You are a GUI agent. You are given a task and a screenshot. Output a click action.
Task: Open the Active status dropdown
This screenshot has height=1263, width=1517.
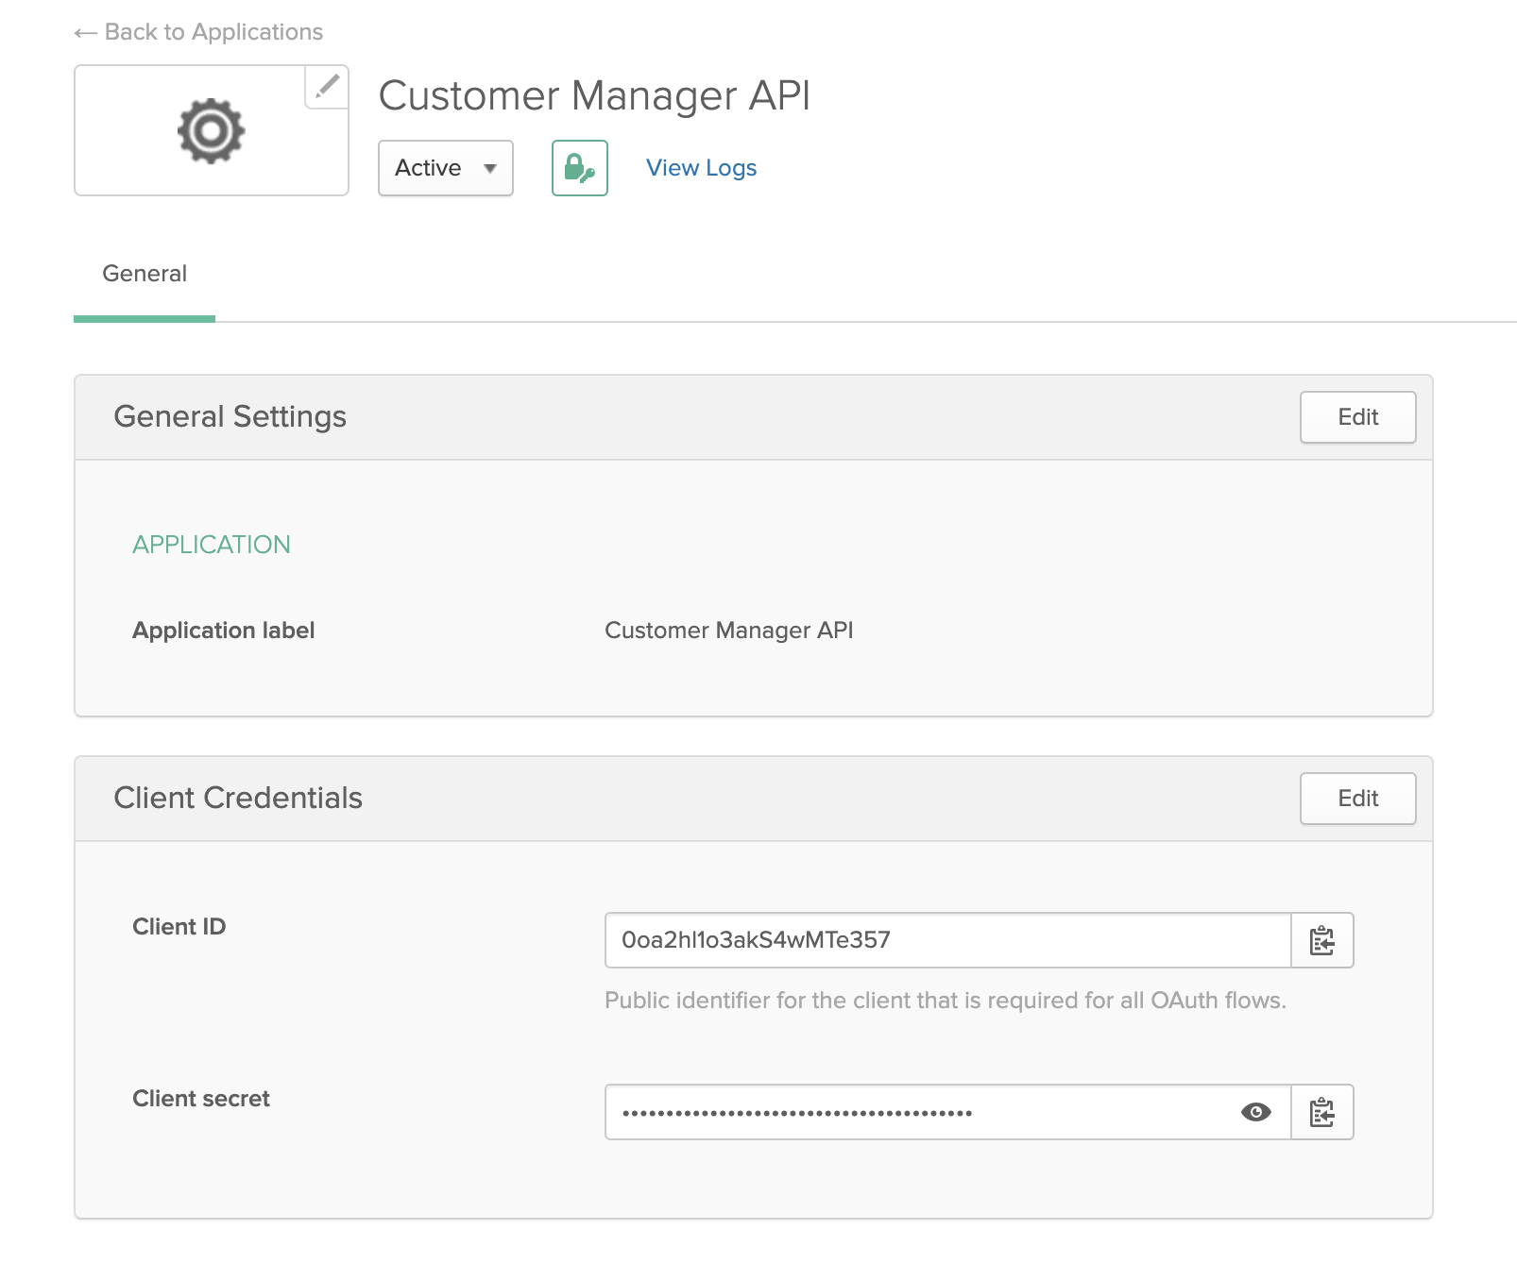coord(445,168)
